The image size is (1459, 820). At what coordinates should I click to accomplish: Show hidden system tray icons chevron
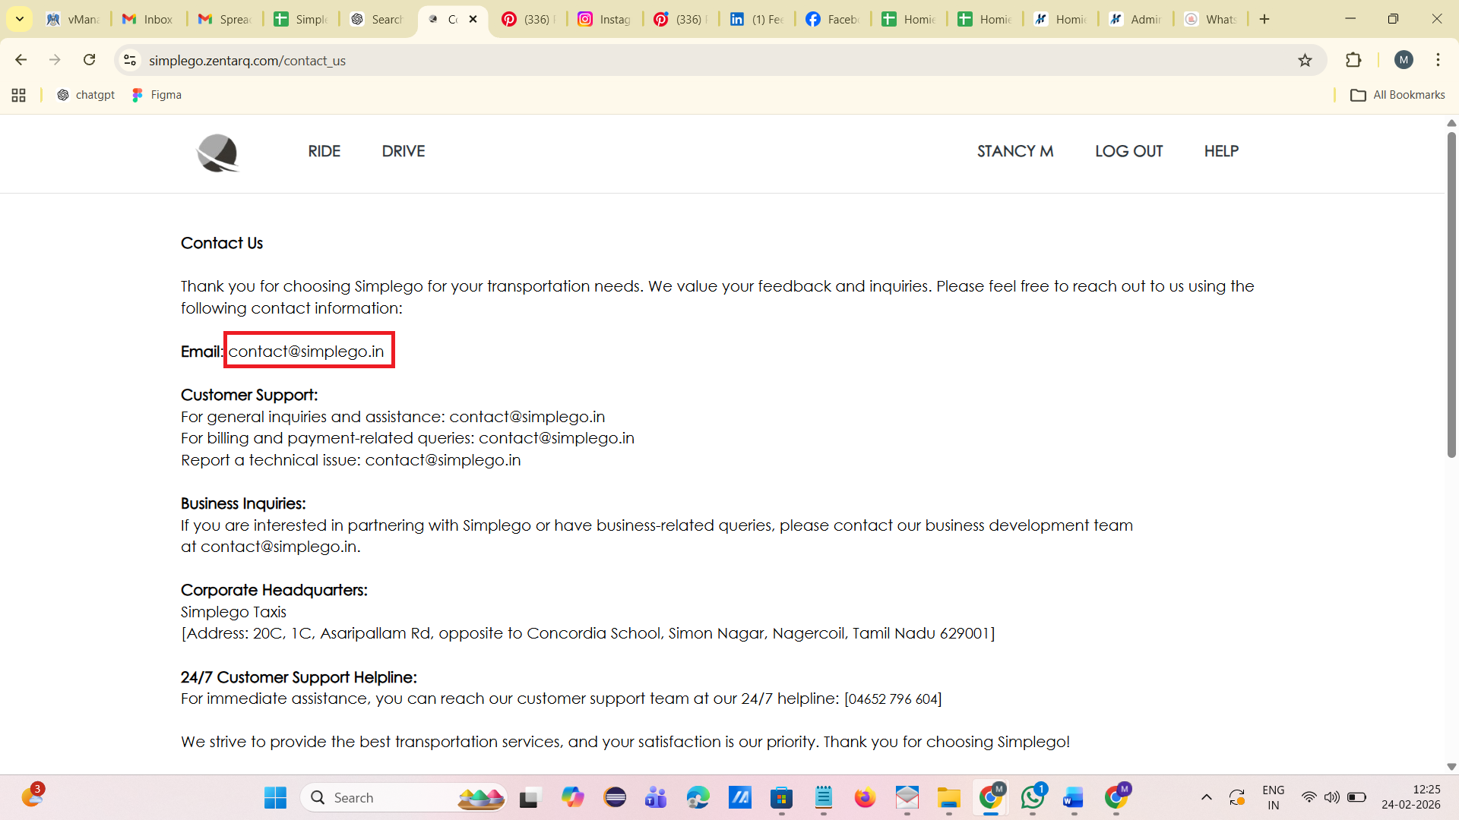pyautogui.click(x=1206, y=797)
